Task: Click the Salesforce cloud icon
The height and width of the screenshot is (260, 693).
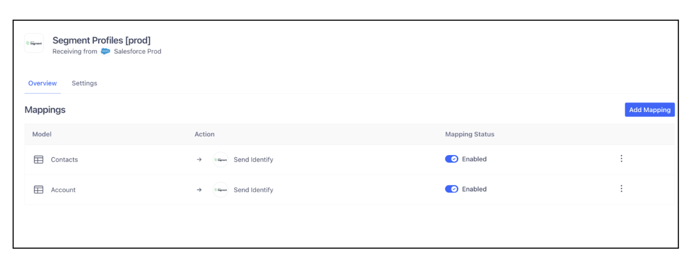Action: point(105,51)
